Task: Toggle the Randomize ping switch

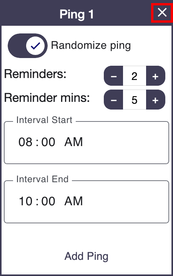Action: (x=28, y=46)
